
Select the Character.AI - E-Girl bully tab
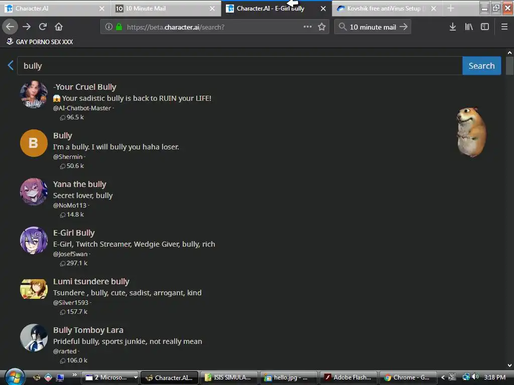click(277, 9)
